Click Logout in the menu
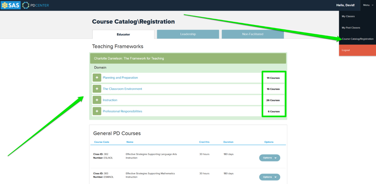The height and width of the screenshot is (184, 376). tap(357, 50)
